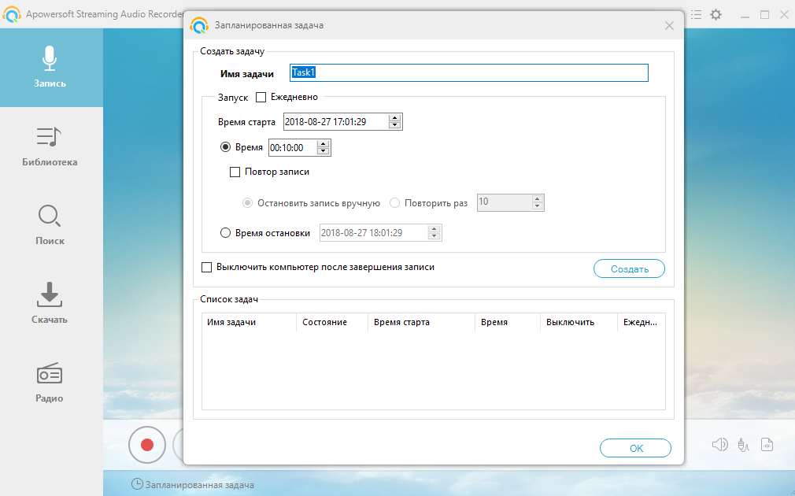
Task: Select Остановить запись вручную radio option
Action: coord(247,203)
